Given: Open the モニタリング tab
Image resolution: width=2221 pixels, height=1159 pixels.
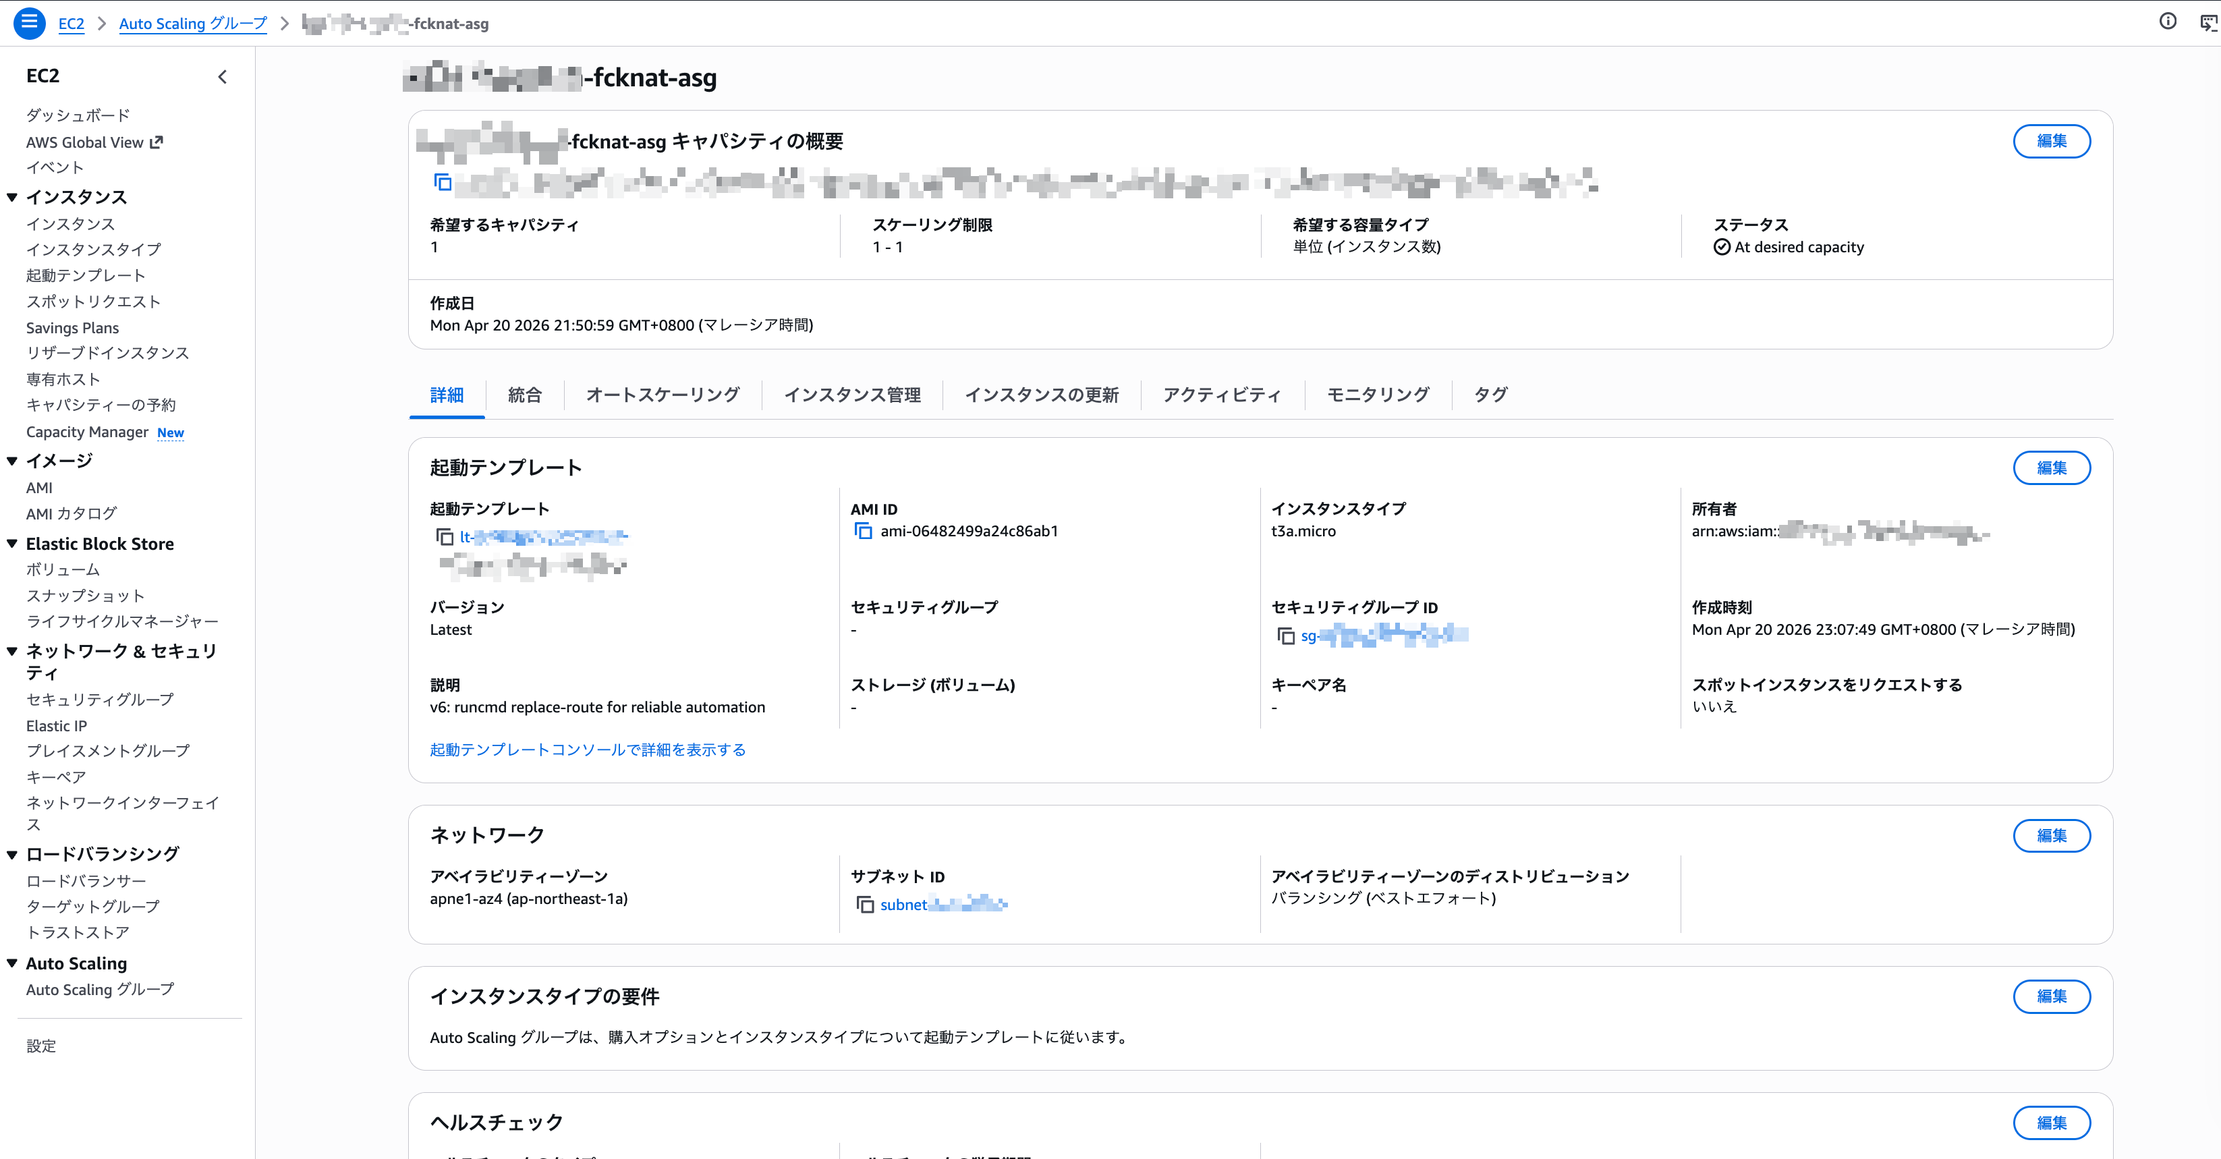Looking at the screenshot, I should coord(1378,395).
